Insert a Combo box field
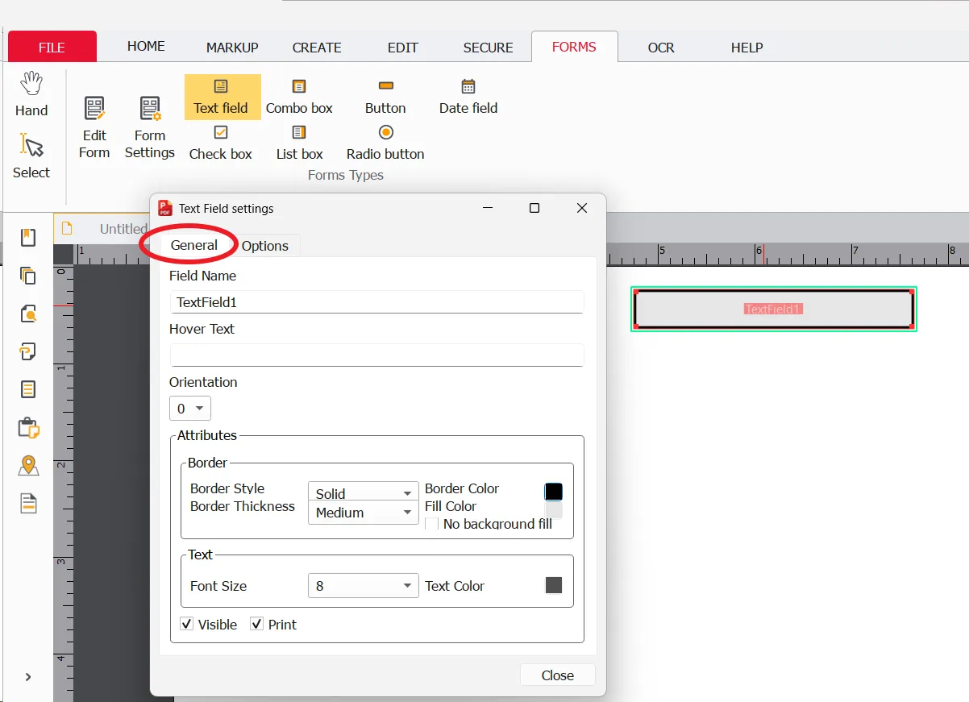The width and height of the screenshot is (969, 702). (x=299, y=97)
